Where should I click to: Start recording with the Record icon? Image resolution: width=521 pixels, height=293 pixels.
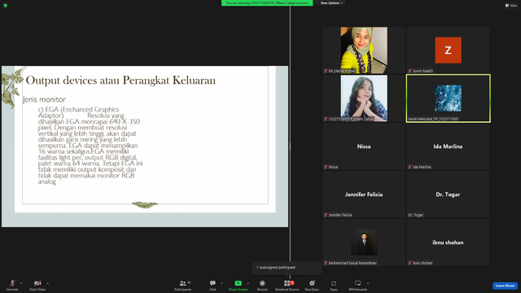click(262, 283)
